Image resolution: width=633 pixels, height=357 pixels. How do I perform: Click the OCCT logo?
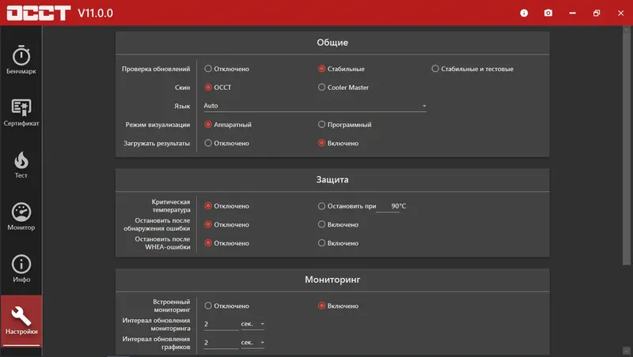[x=39, y=13]
